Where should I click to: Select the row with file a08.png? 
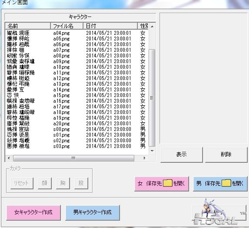[77, 56]
